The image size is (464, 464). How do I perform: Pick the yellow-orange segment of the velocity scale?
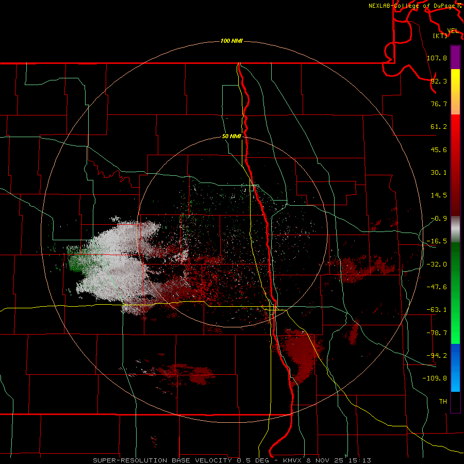tap(455, 92)
